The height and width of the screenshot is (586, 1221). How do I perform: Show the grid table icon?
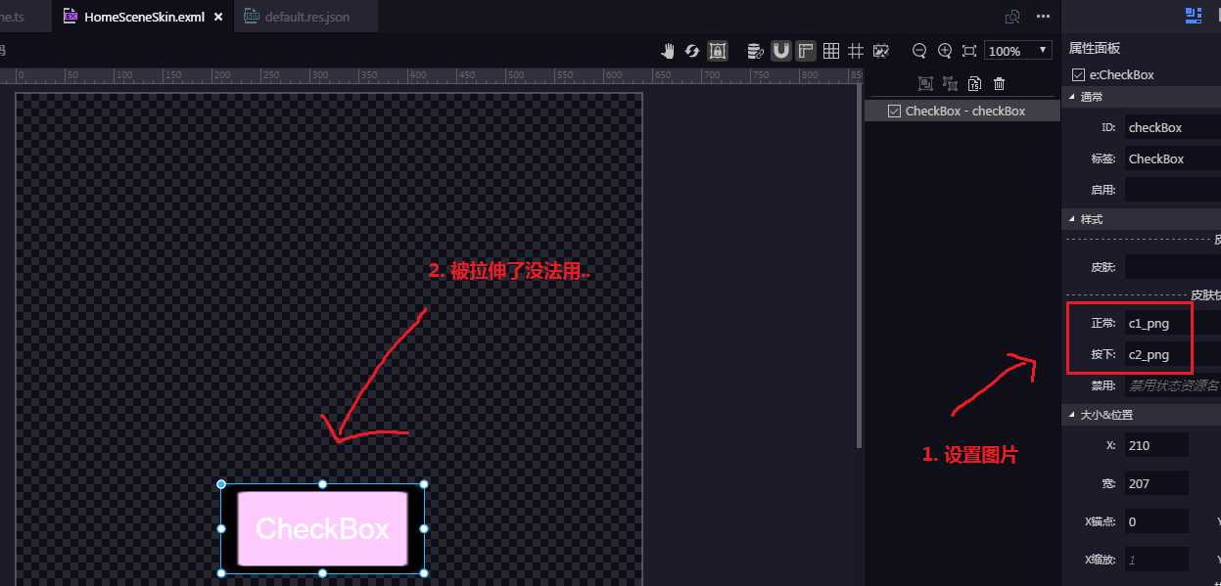pyautogui.click(x=831, y=51)
